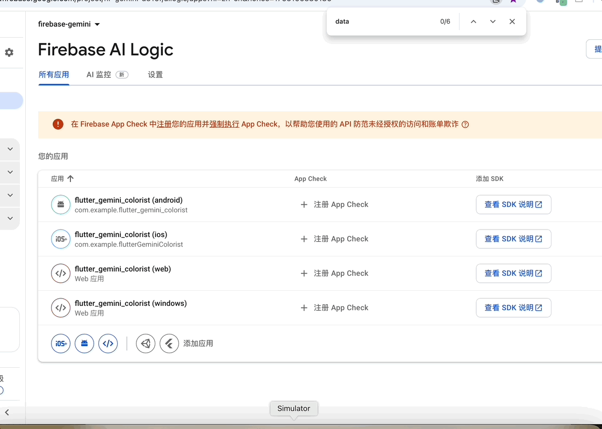The image size is (602, 429).
Task: Click plus icon for ios 注册 App Check
Action: click(x=304, y=239)
